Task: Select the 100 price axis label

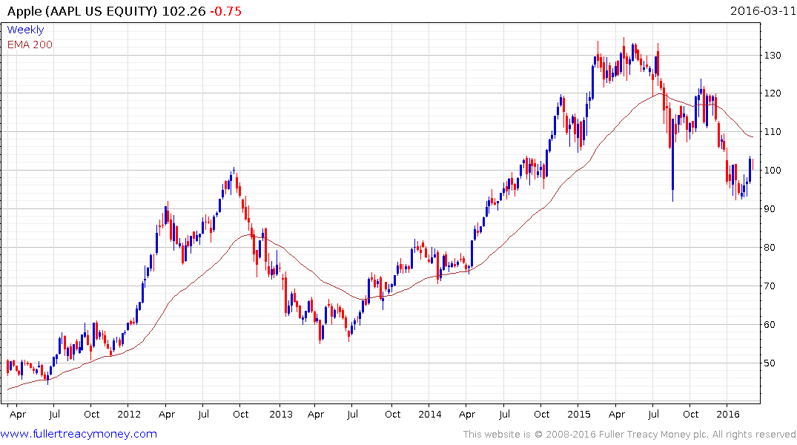Action: tap(773, 171)
